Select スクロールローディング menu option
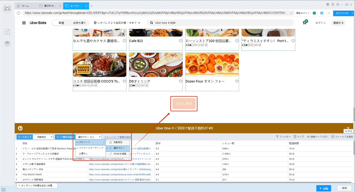Screen dimensions: 355x192 (91, 148)
